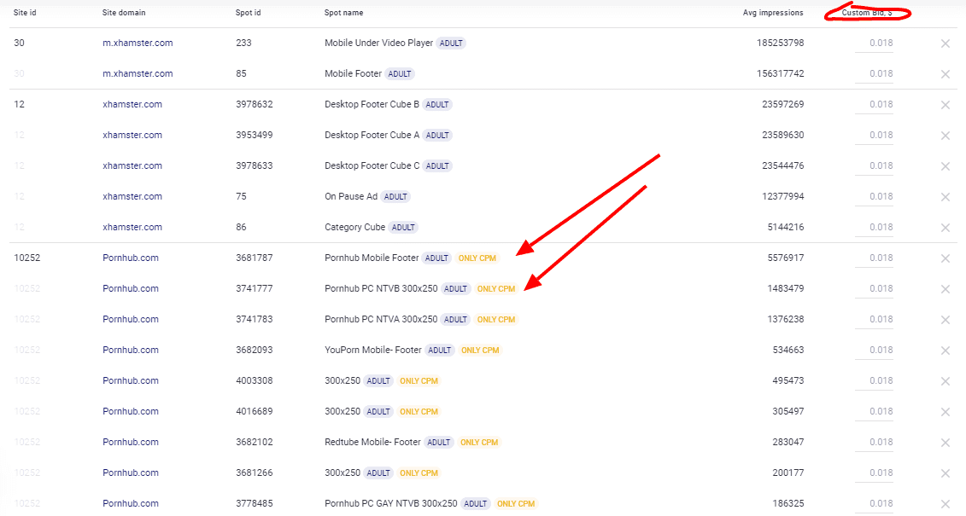966x516 pixels.
Task: Select site id 30 in first row
Action: point(19,43)
